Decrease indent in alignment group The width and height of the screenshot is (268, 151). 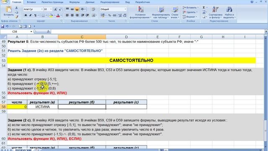(83, 15)
